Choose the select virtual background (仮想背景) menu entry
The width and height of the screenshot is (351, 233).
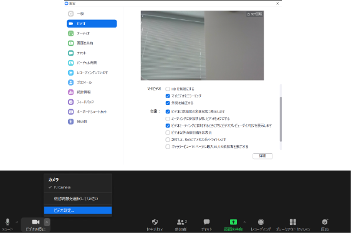(78, 199)
